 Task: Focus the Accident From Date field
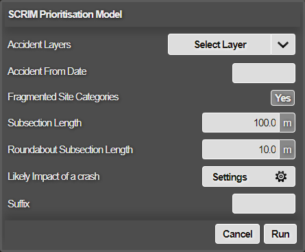tap(264, 73)
